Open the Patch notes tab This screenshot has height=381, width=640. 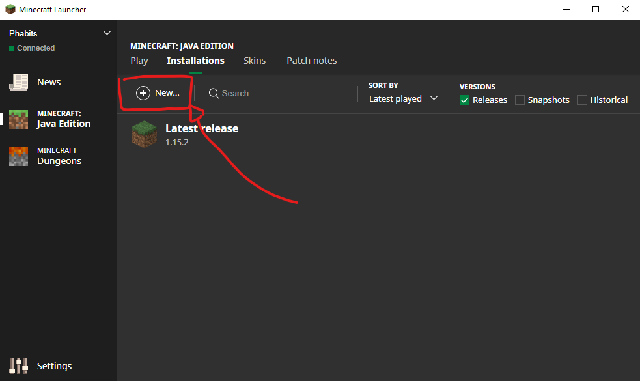point(311,61)
